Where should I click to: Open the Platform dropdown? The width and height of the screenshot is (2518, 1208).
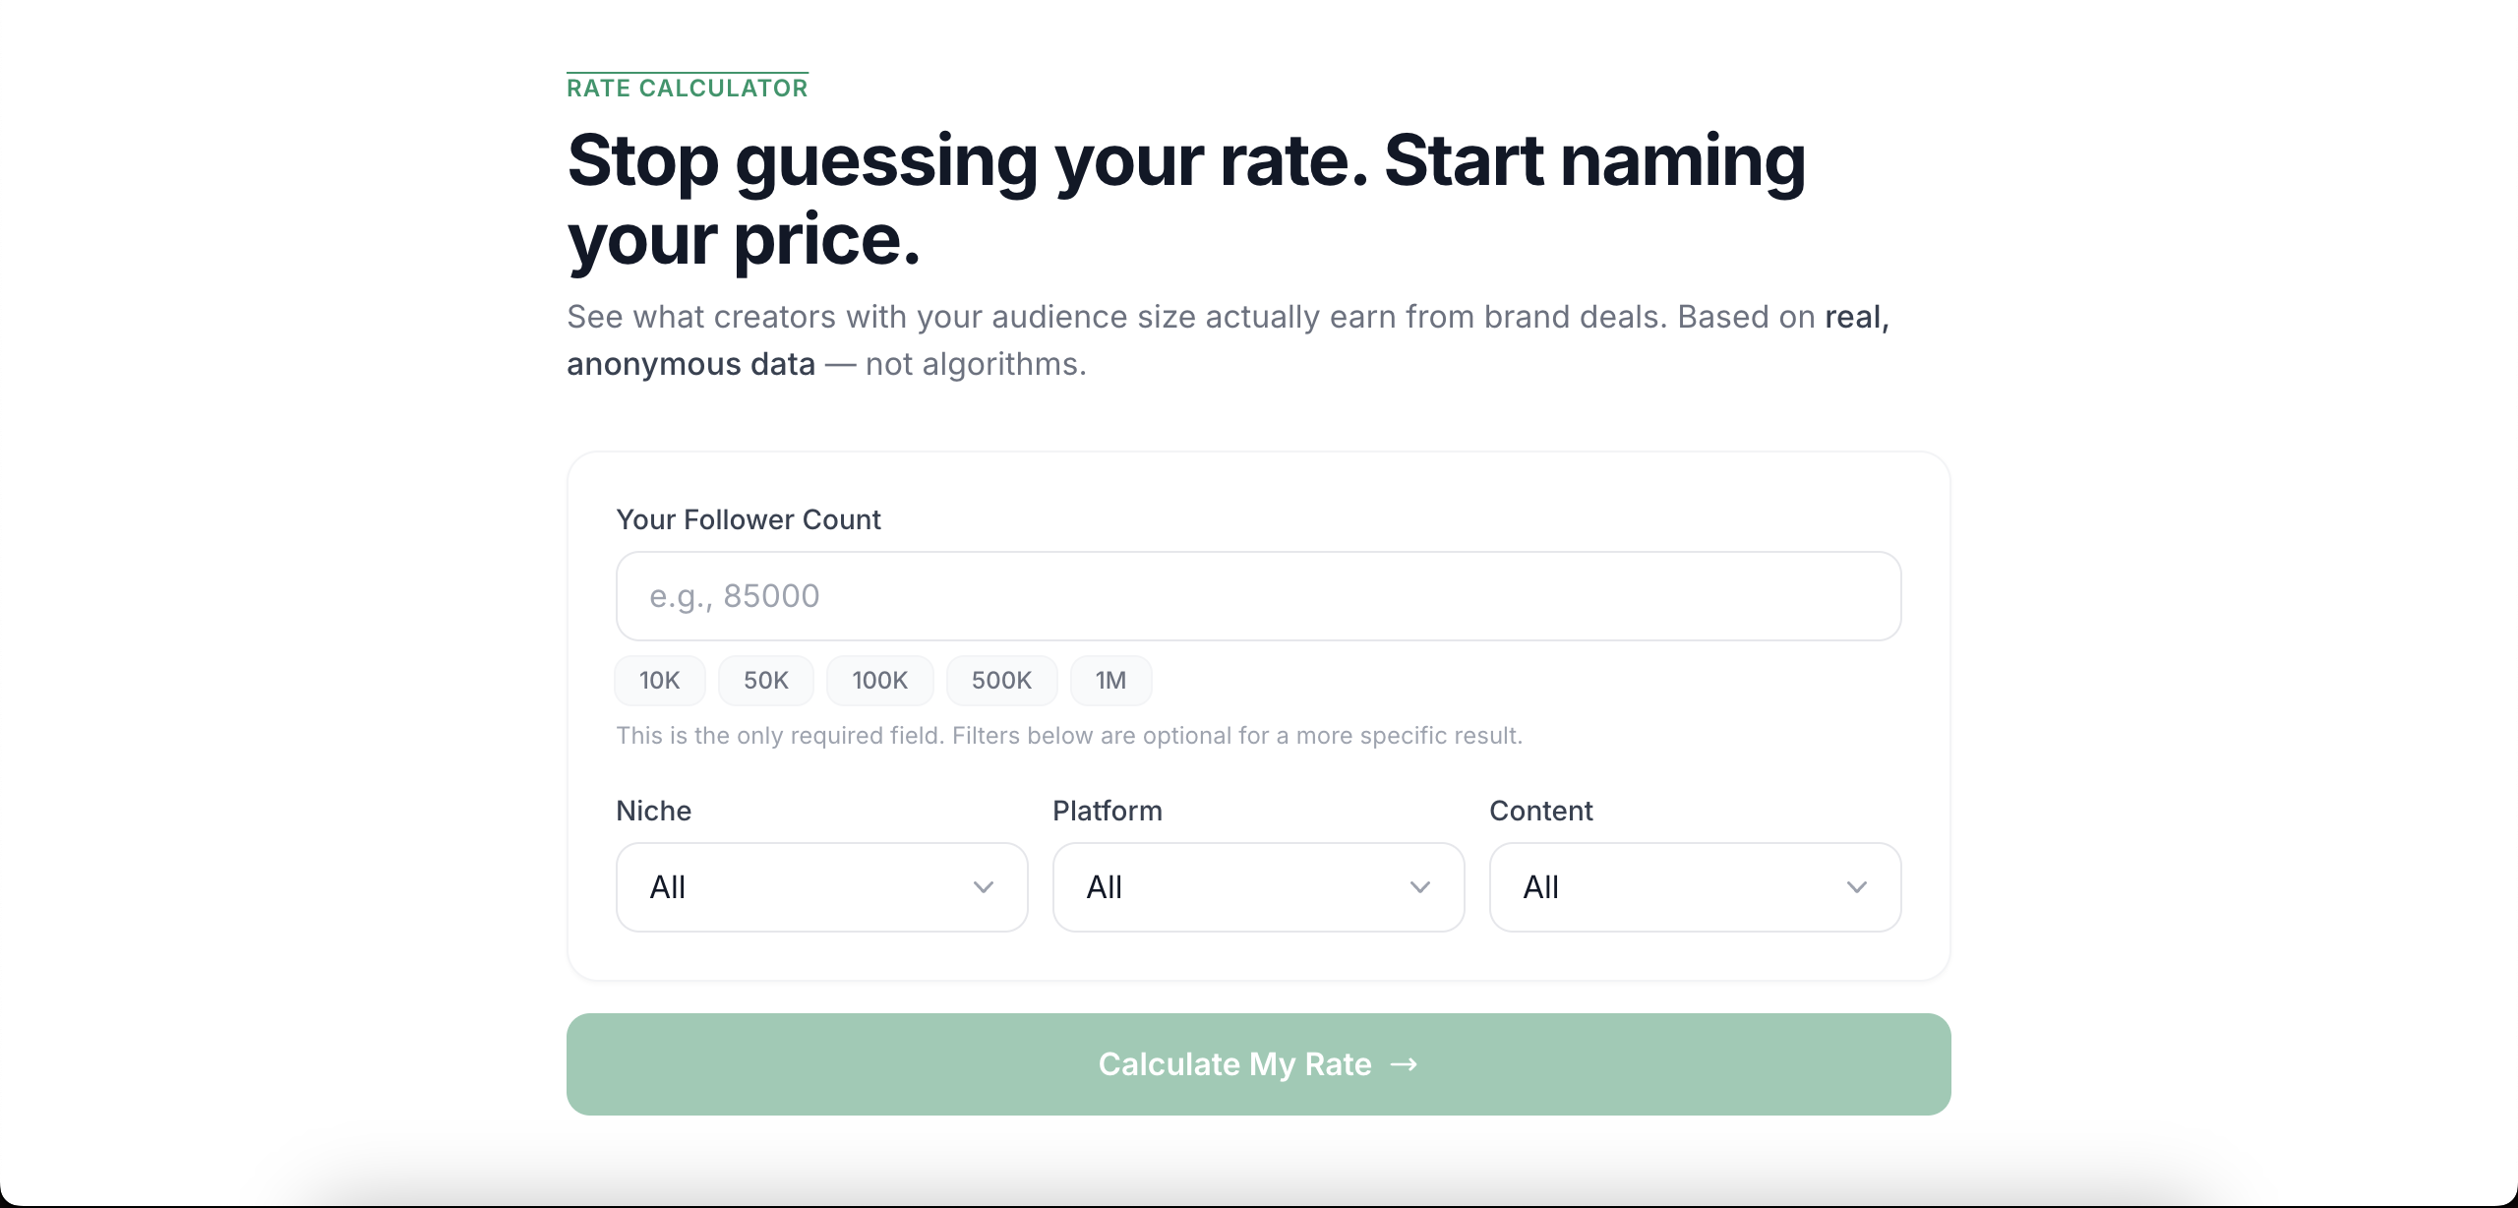pyautogui.click(x=1258, y=887)
